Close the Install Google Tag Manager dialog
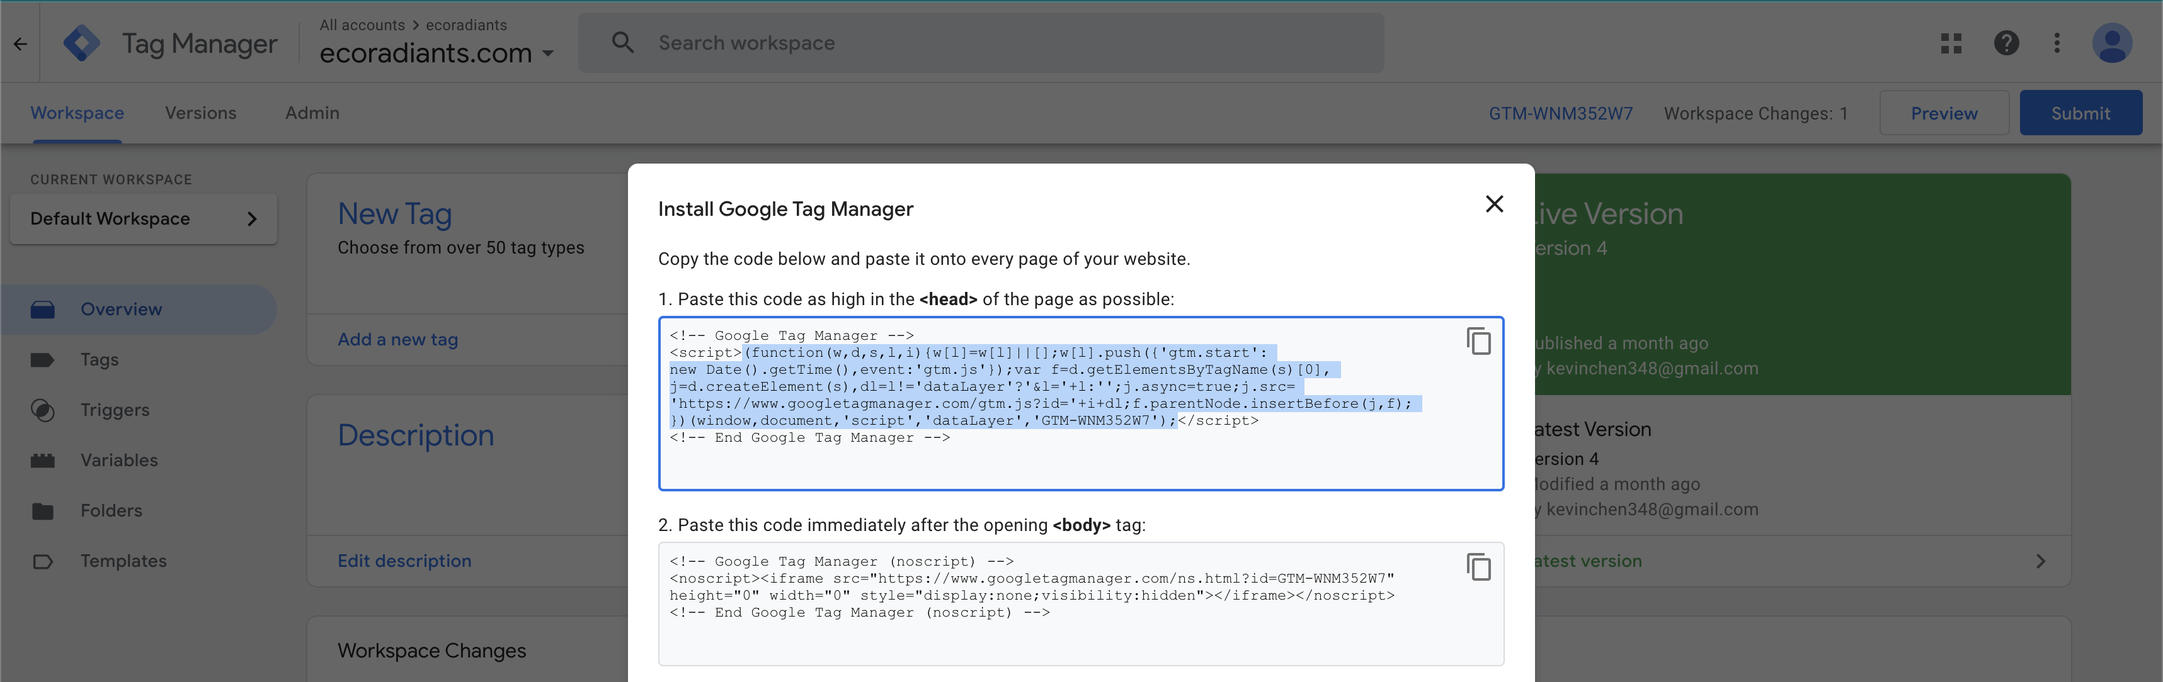The width and height of the screenshot is (2163, 682). click(x=1494, y=204)
